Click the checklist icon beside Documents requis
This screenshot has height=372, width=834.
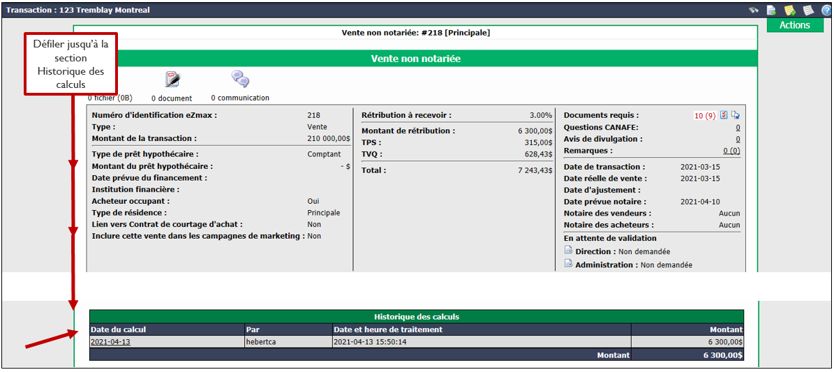coord(724,115)
